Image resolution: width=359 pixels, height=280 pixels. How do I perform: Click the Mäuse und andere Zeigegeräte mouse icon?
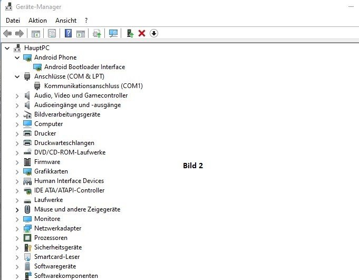(x=27, y=209)
